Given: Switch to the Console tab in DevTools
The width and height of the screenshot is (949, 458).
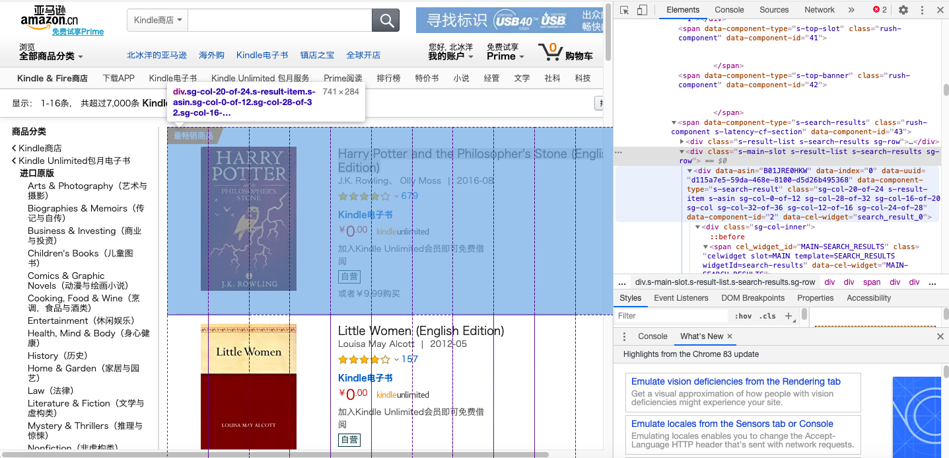Looking at the screenshot, I should point(730,10).
